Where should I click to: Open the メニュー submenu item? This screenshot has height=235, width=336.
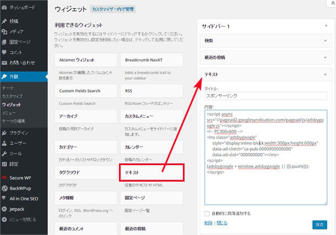[x=9, y=113]
